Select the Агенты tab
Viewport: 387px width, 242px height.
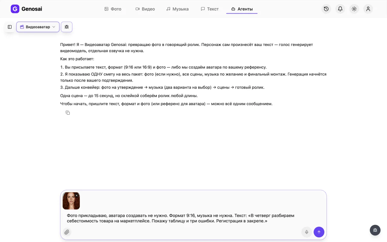[242, 9]
